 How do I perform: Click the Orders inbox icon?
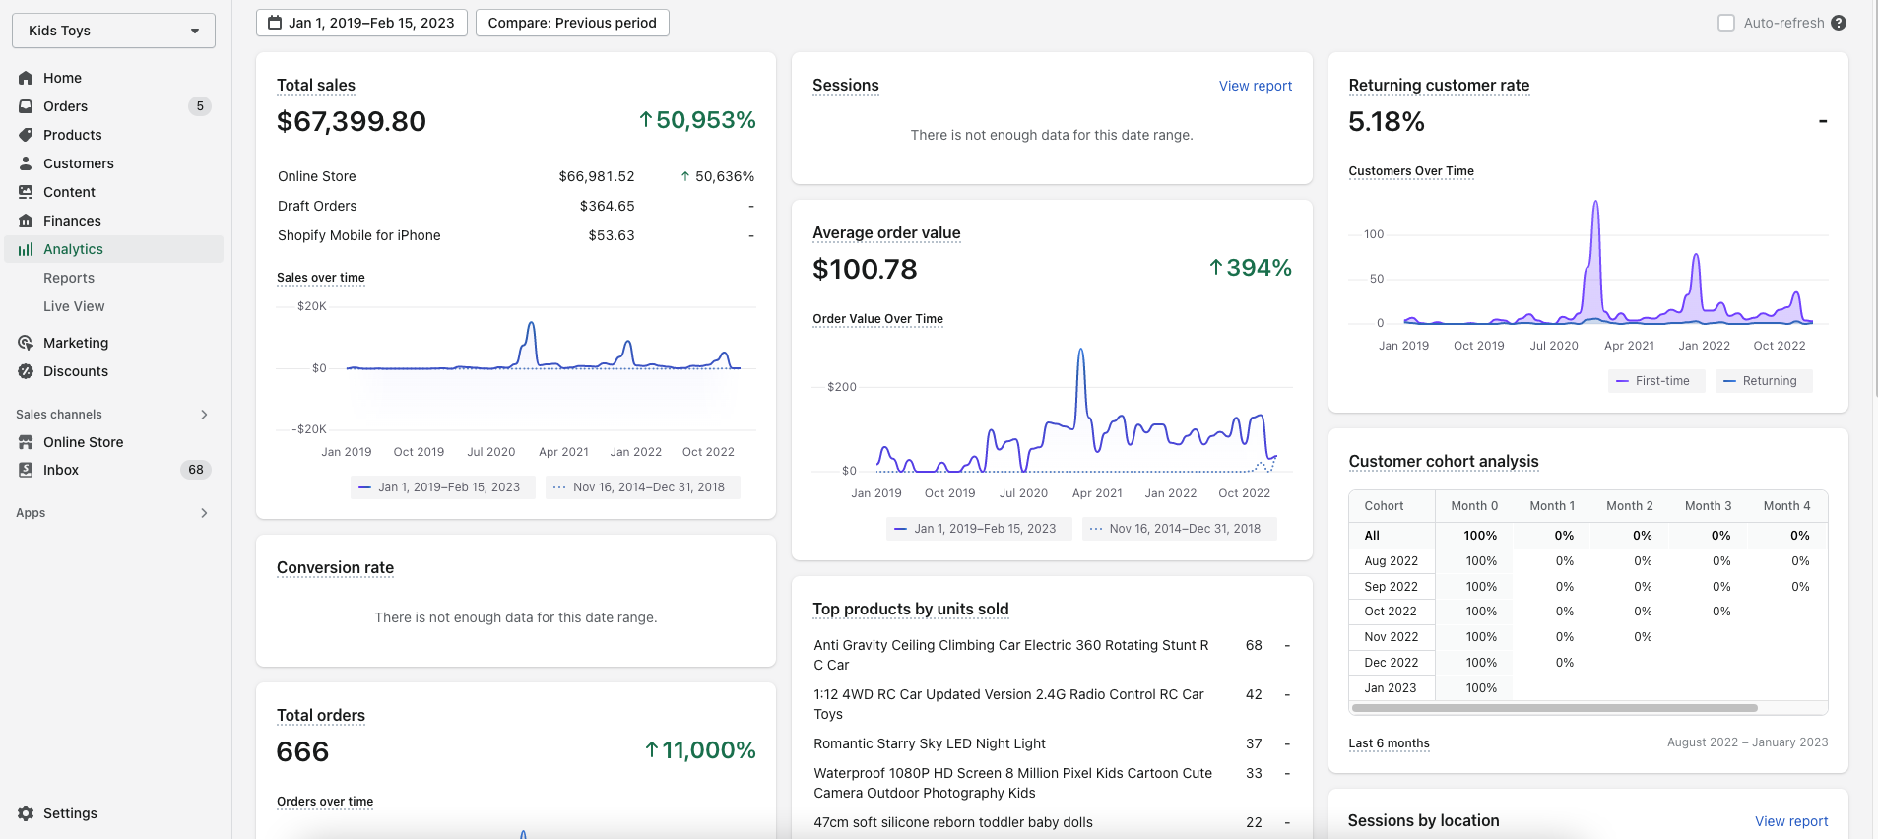click(26, 106)
